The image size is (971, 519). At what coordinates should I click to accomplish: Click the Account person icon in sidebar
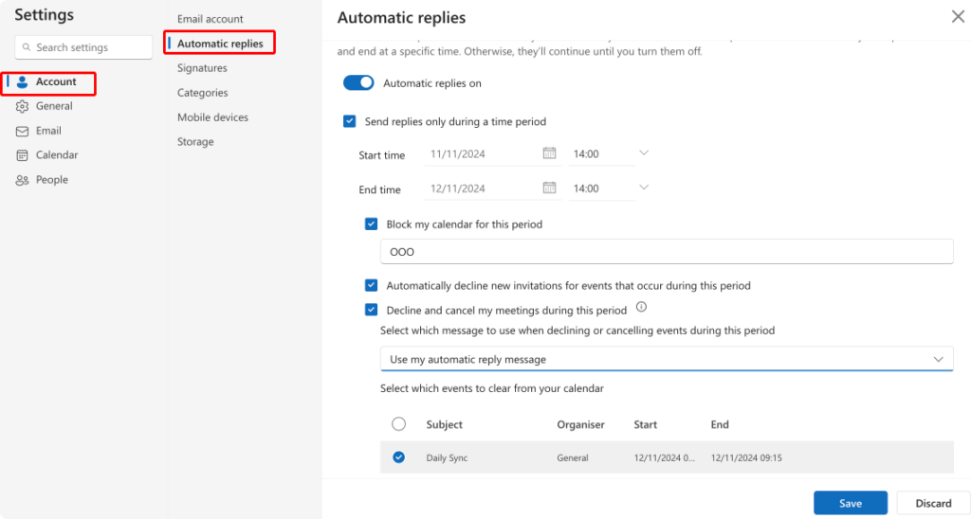23,82
